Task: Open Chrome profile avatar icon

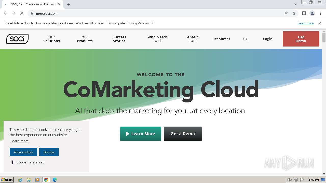Action: pyautogui.click(x=312, y=13)
